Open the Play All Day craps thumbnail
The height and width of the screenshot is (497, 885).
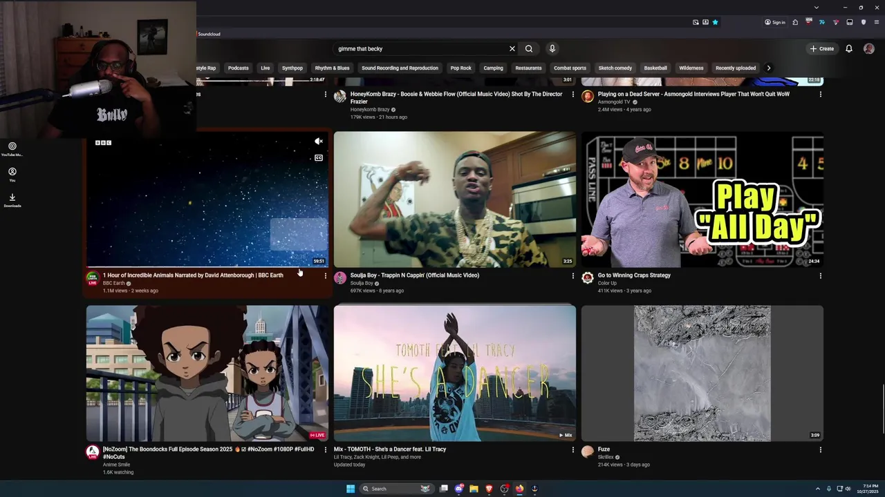[x=702, y=199]
